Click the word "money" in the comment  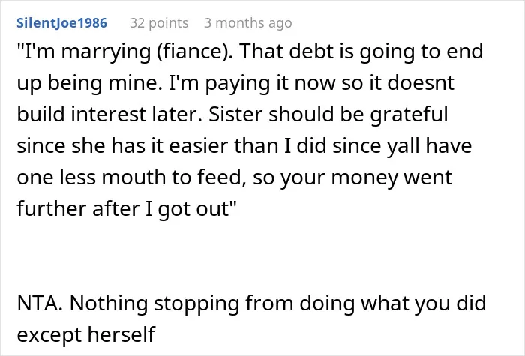click(364, 178)
